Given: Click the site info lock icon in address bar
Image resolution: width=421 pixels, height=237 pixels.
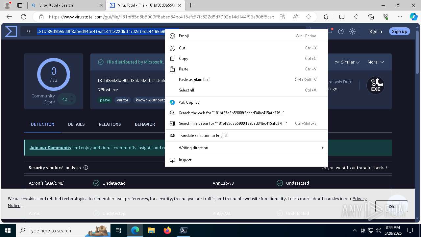Looking at the screenshot, I should pos(41,17).
